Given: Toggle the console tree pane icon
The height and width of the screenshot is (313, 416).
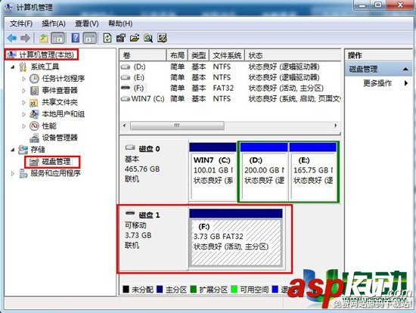Looking at the screenshot, I should [x=57, y=39].
